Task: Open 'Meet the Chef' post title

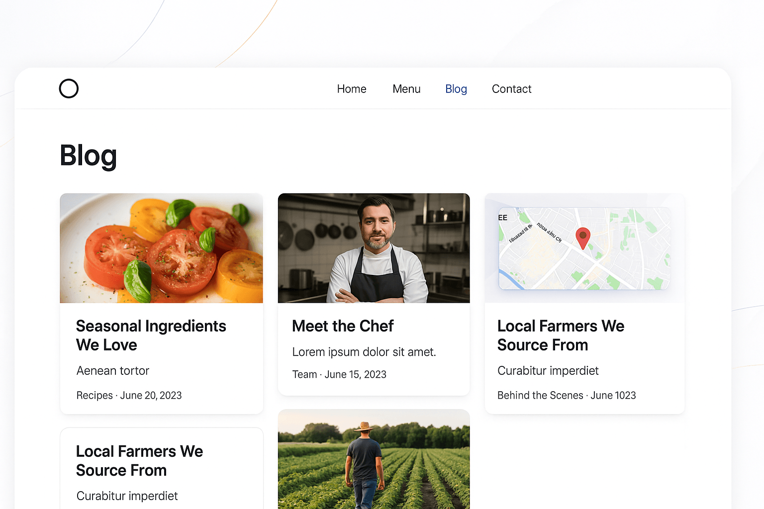Action: point(343,326)
